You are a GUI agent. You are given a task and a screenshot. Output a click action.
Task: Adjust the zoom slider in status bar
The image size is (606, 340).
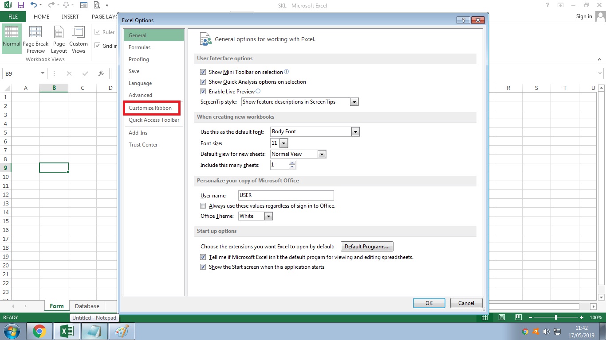[x=556, y=317]
